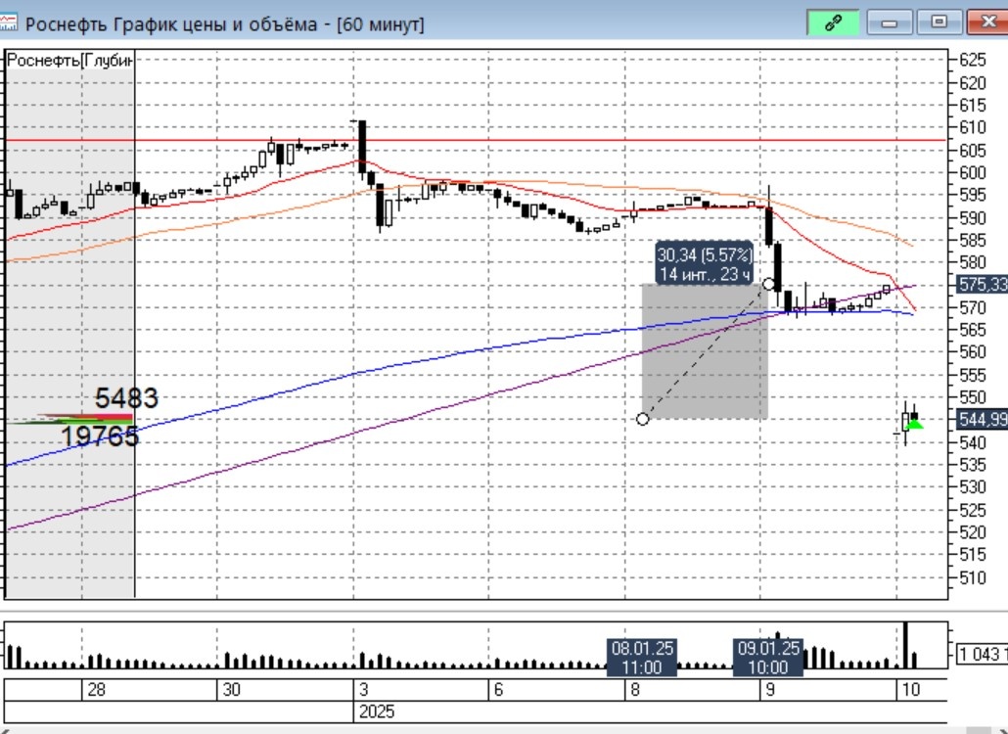Click the chart icon in title bar
The width and height of the screenshot is (1008, 734).
tap(9, 23)
